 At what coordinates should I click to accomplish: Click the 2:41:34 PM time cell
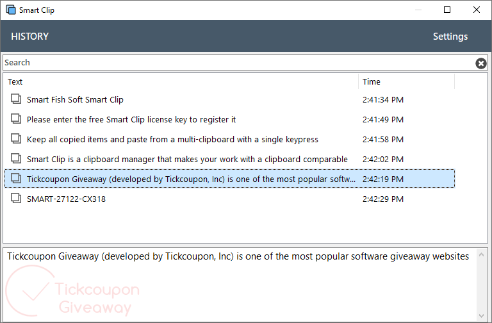[383, 100]
